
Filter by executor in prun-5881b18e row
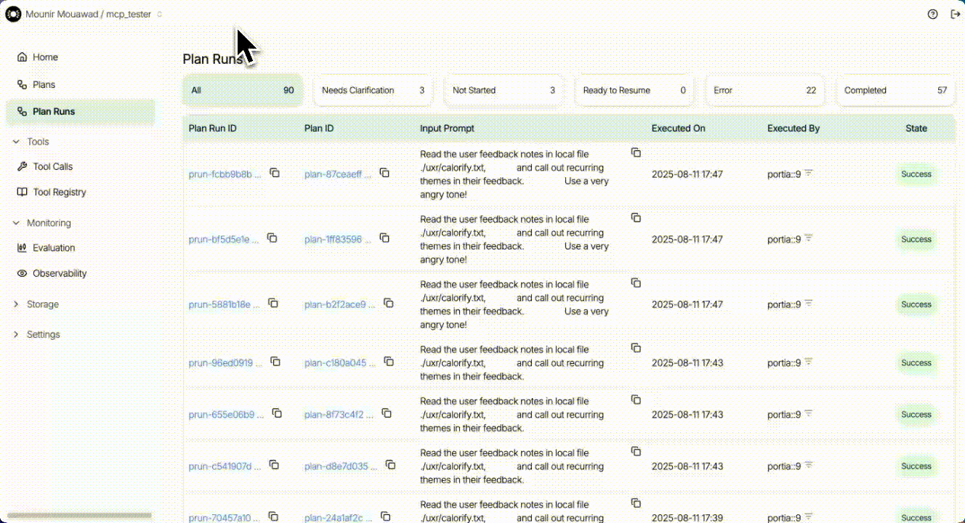[x=808, y=303]
